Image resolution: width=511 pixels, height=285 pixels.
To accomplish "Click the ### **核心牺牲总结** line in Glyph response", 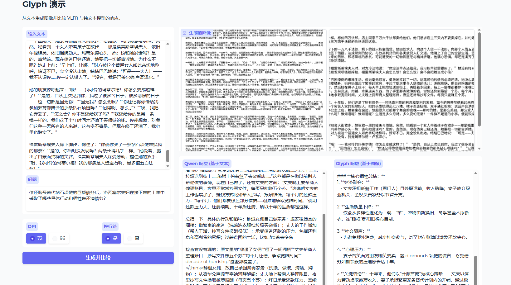I will click(361, 176).
